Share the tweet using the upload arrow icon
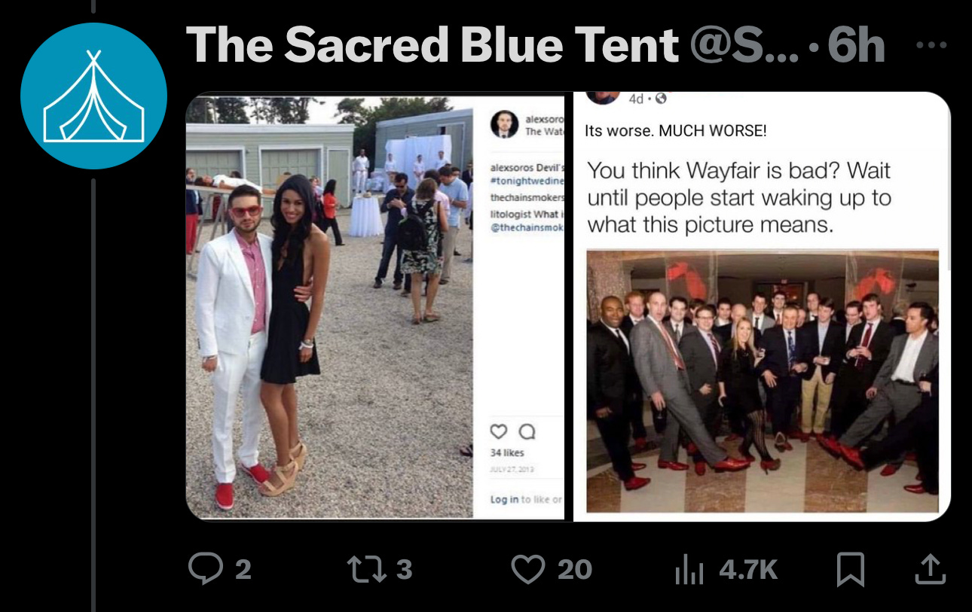 (929, 570)
